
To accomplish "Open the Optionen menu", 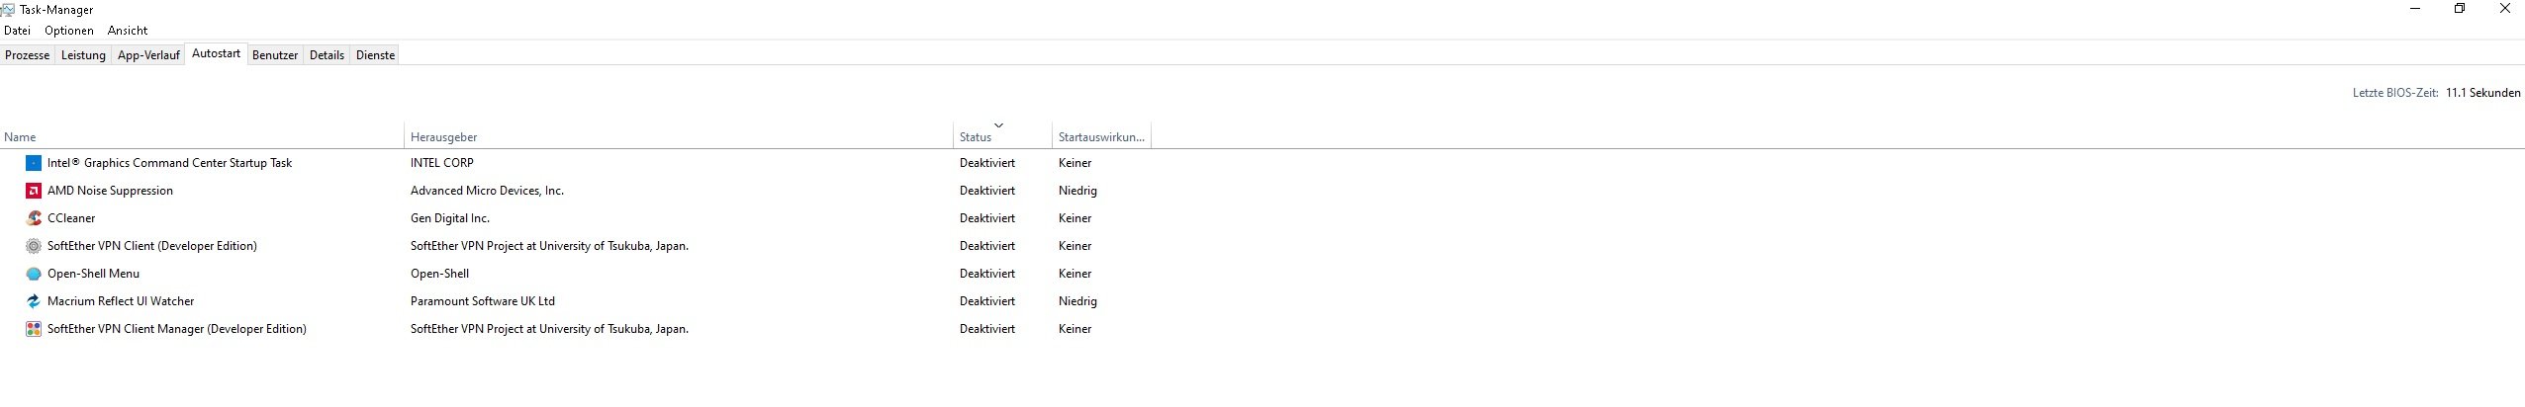I will [69, 31].
